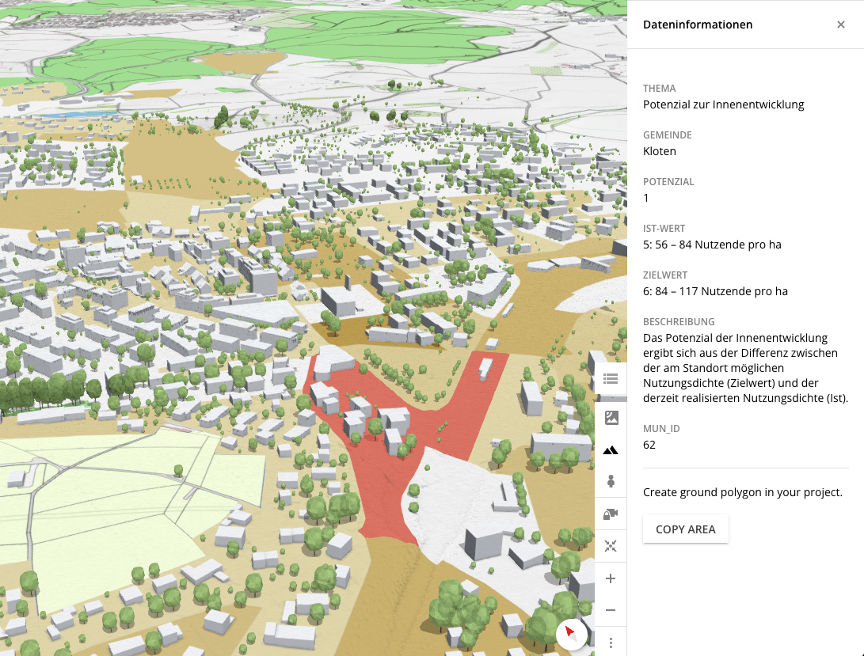The image size is (864, 656).
Task: Toggle the camera lock icon
Action: coord(611,514)
